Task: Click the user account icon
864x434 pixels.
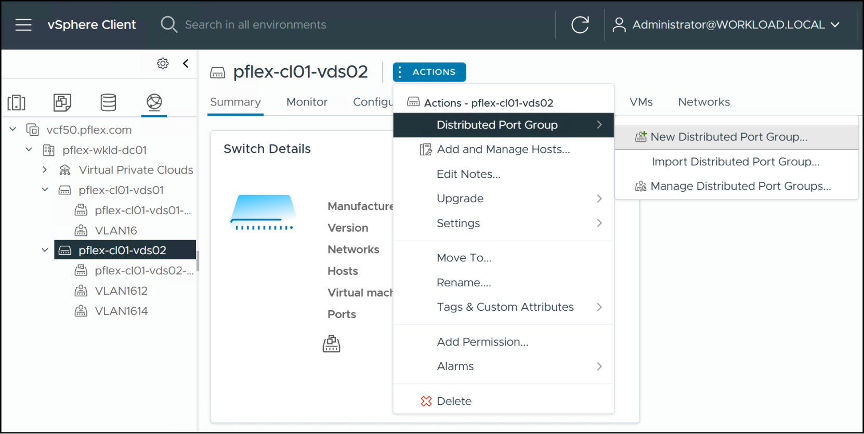Action: pyautogui.click(x=619, y=24)
